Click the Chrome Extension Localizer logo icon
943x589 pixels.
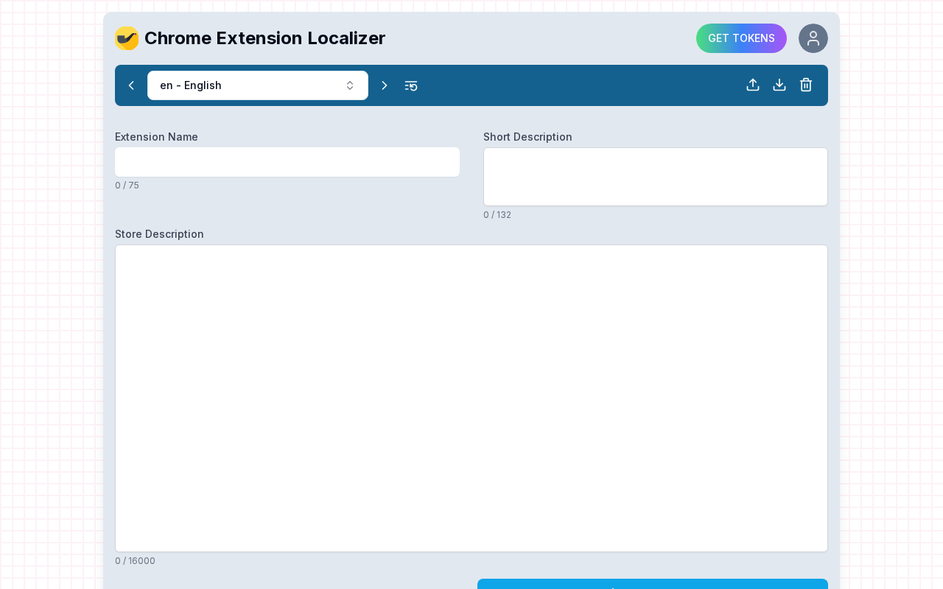(127, 38)
